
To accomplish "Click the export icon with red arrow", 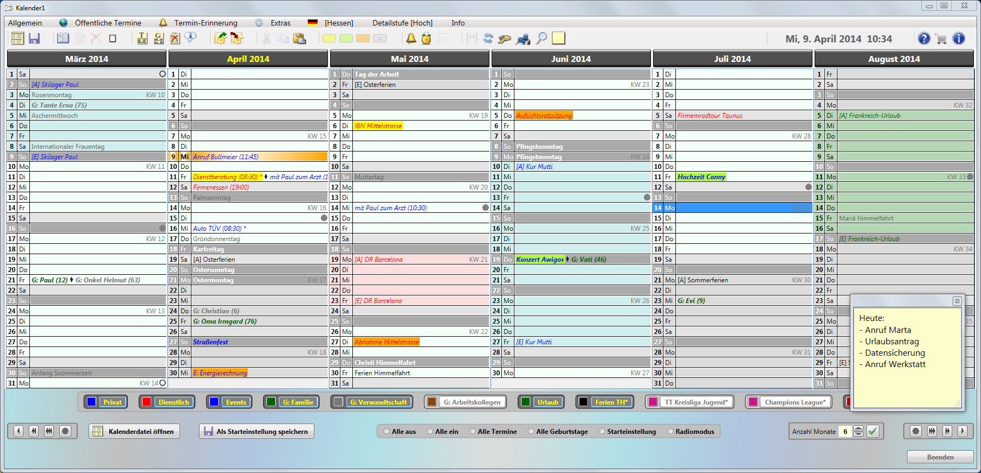I will (x=237, y=39).
